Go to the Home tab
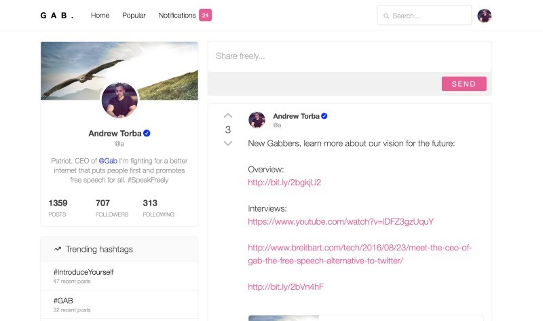This screenshot has height=321, width=543. click(100, 15)
